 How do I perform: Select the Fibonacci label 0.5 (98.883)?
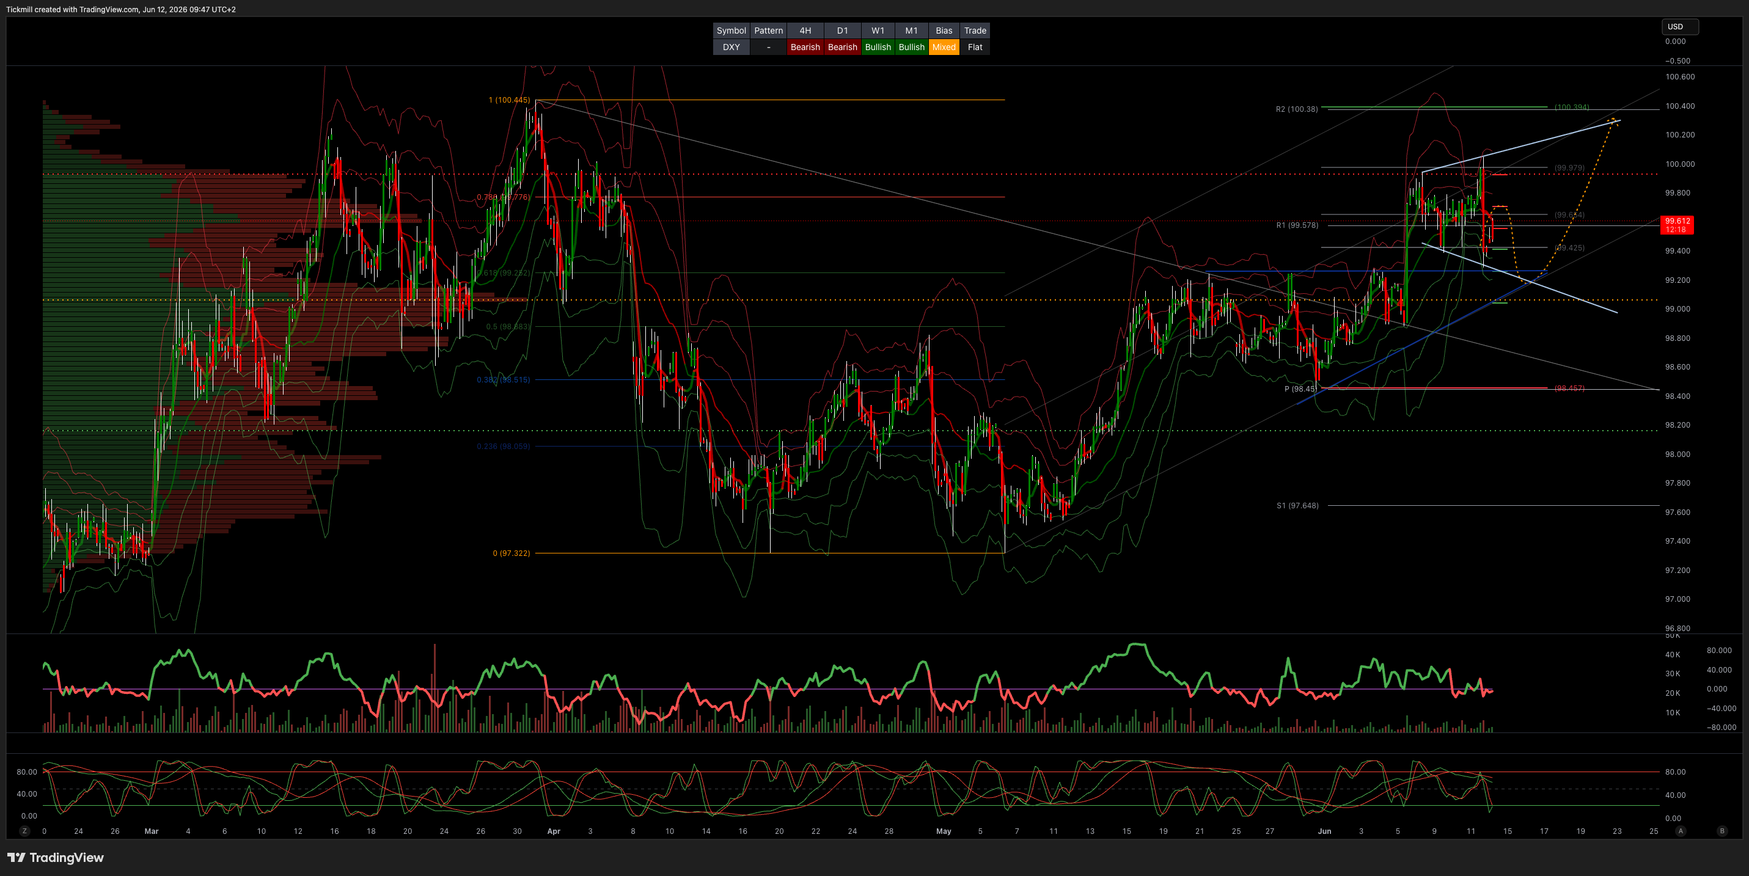coord(508,327)
